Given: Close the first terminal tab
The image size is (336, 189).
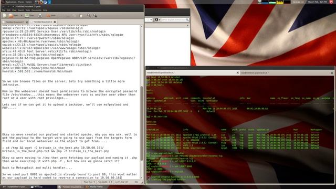Looking at the screenshot, I should click(x=237, y=73).
